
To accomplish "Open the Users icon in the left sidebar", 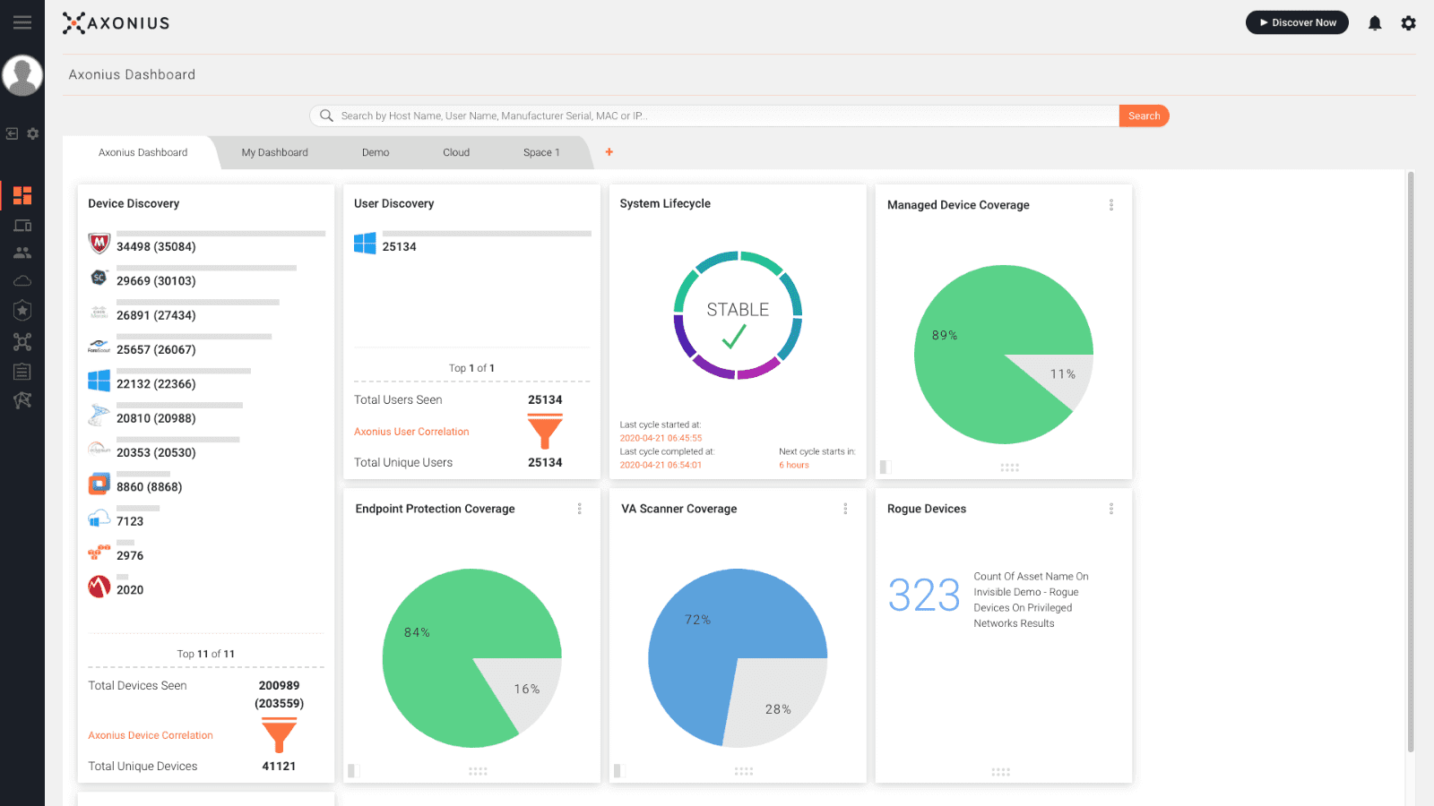I will (x=22, y=253).
